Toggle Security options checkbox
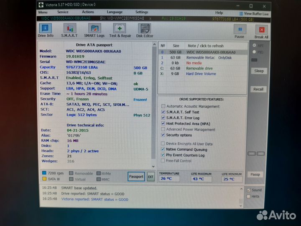The width and height of the screenshot is (301, 226). coord(163,135)
